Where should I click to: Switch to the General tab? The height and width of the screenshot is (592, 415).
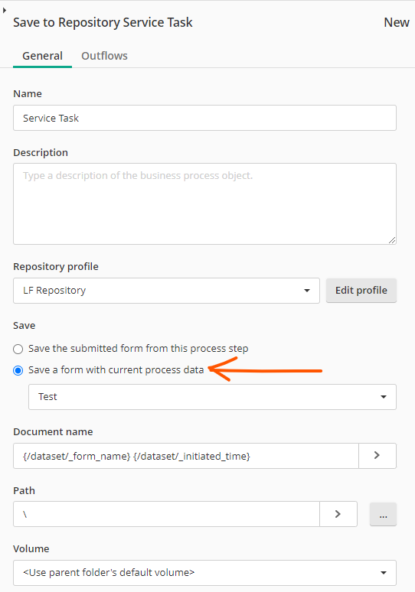point(42,56)
